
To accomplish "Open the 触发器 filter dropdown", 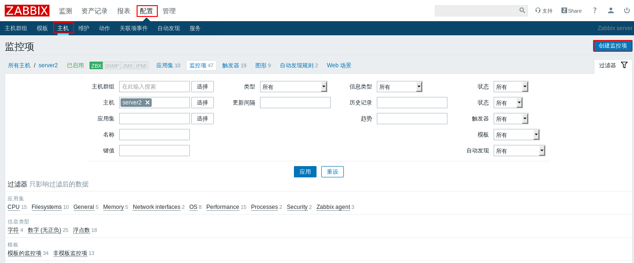I will pos(511,119).
